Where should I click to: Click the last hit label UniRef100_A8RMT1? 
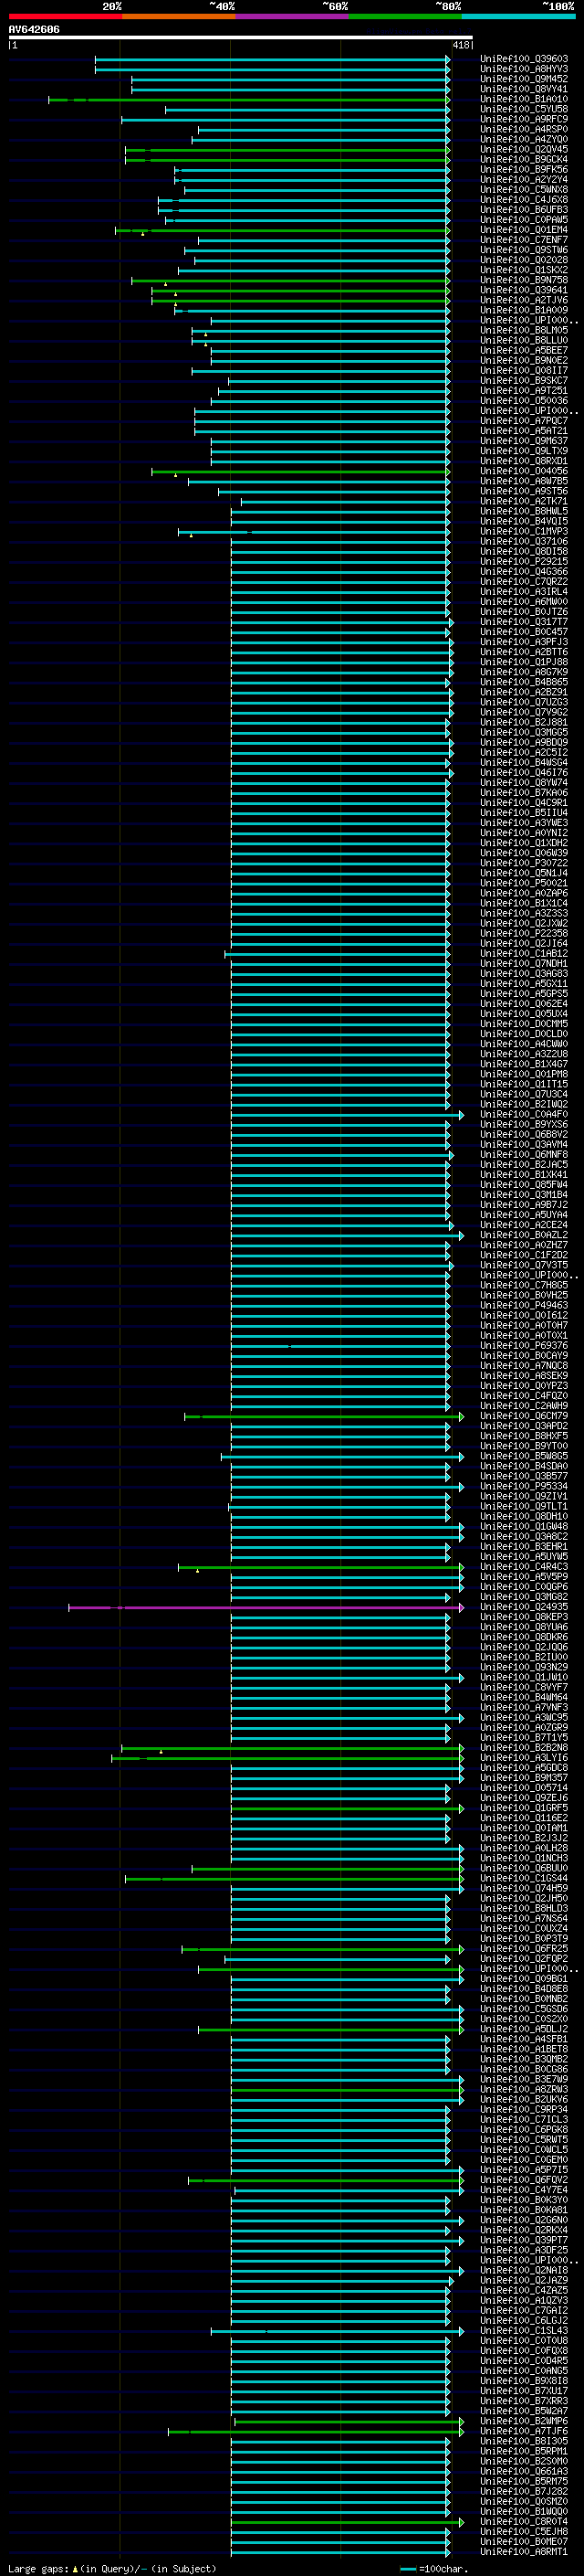coord(524,2551)
